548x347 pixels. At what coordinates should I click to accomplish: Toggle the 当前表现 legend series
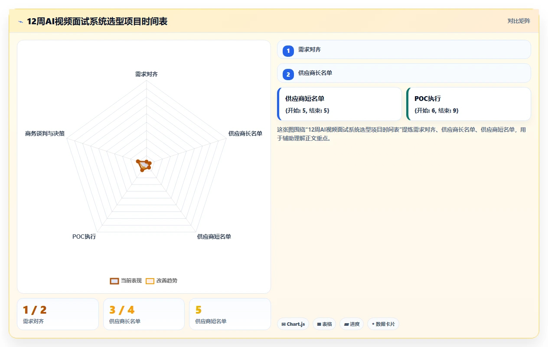pos(126,281)
